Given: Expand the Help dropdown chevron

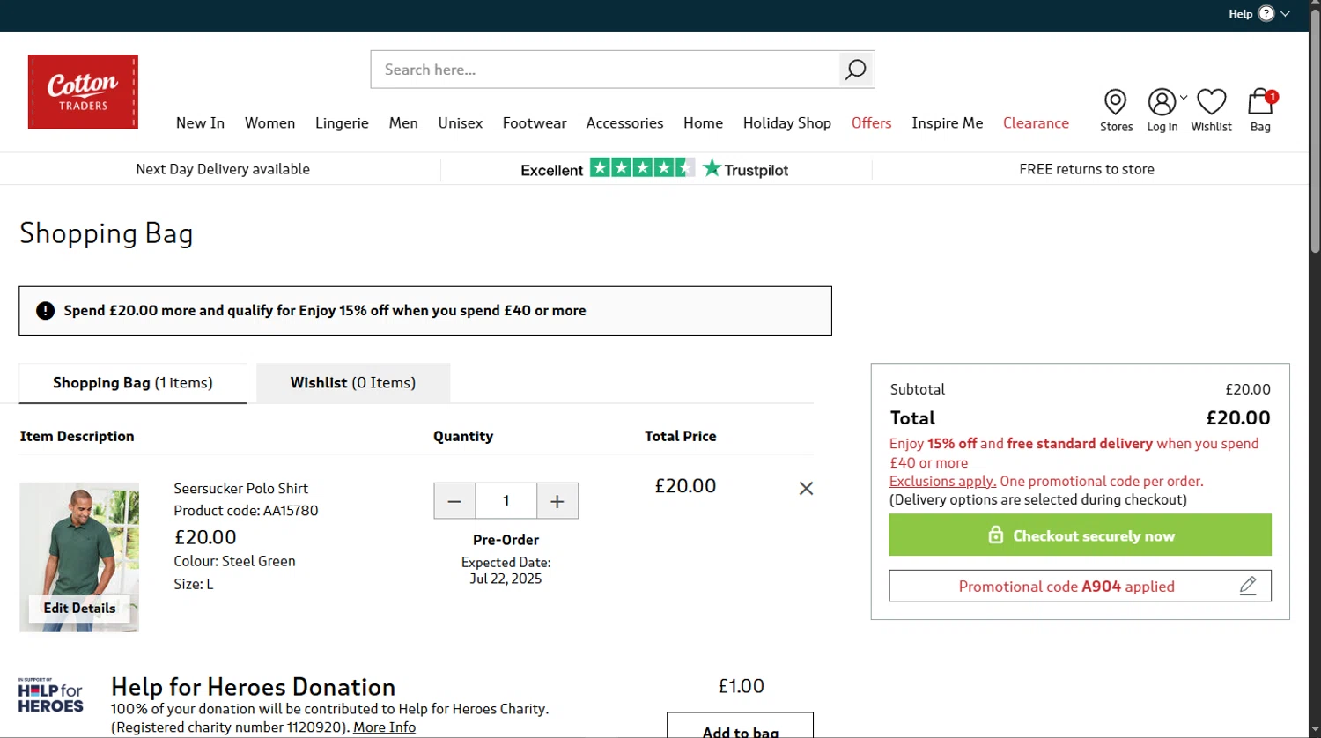Looking at the screenshot, I should (1285, 14).
